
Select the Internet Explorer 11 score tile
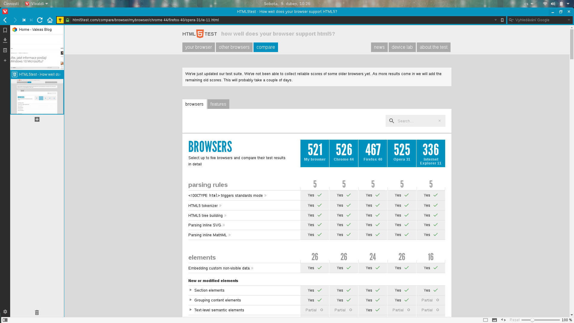click(431, 153)
